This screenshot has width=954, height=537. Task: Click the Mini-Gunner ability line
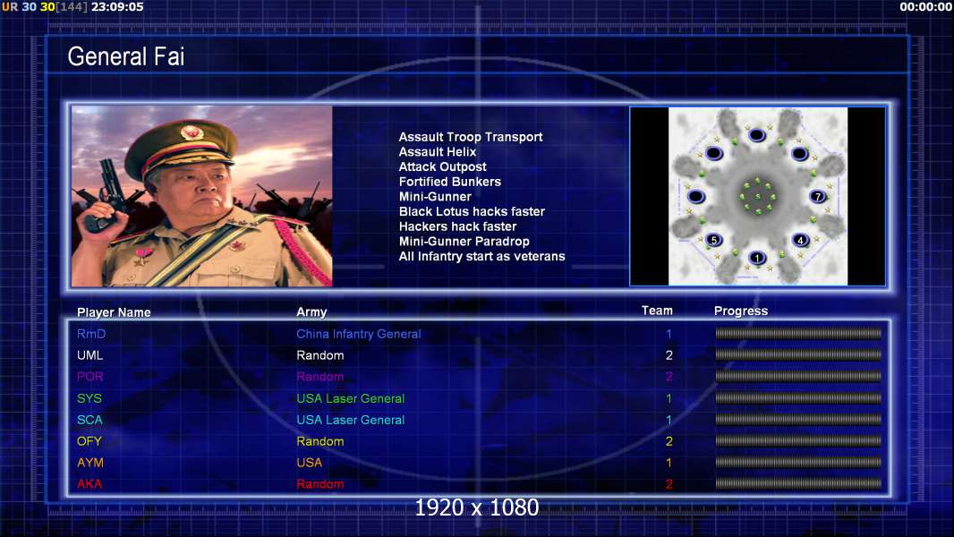(435, 196)
